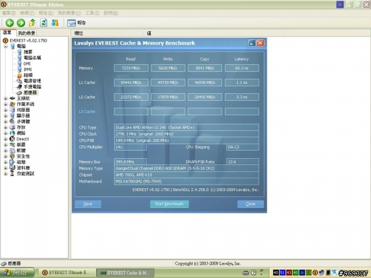Image resolution: width=371 pixels, height=278 pixels.
Task: Open the 說明(H) menu
Action: pyautogui.click(x=111, y=13)
